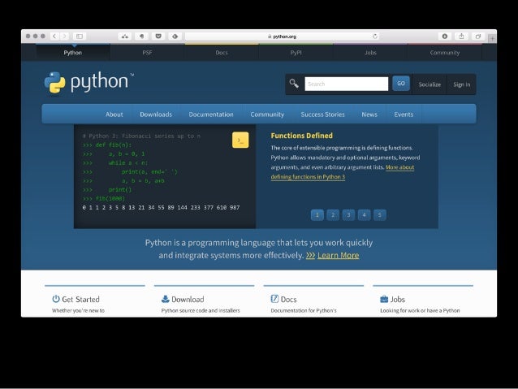Click the Jobs heading in lower section

398,300
